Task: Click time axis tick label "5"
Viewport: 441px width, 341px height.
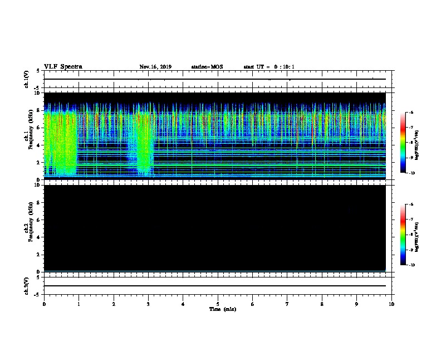Action: pos(218,304)
